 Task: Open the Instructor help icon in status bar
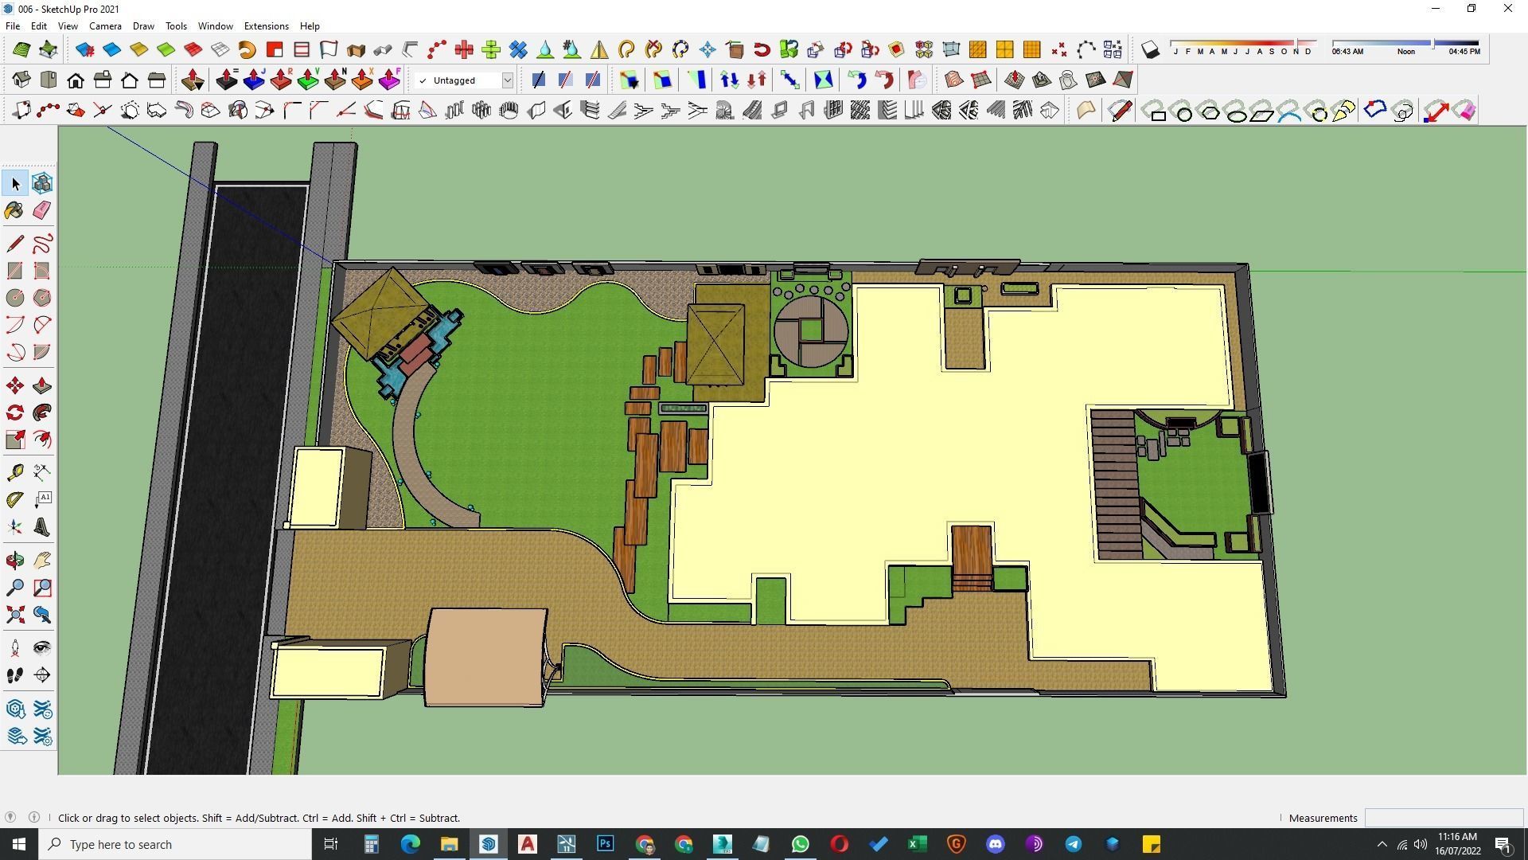[x=34, y=818]
